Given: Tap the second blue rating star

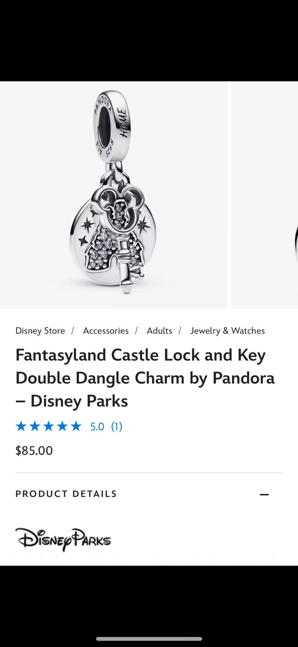Looking at the screenshot, I should point(35,426).
